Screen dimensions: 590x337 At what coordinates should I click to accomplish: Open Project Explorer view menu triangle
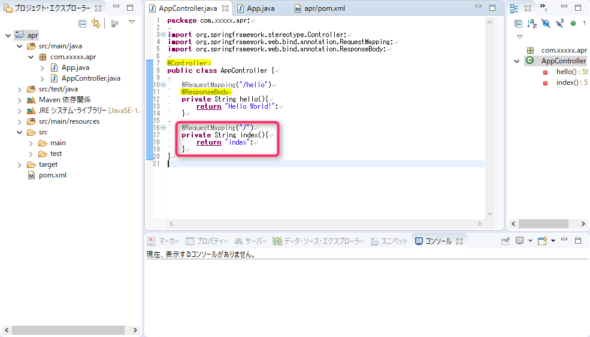coord(132,22)
